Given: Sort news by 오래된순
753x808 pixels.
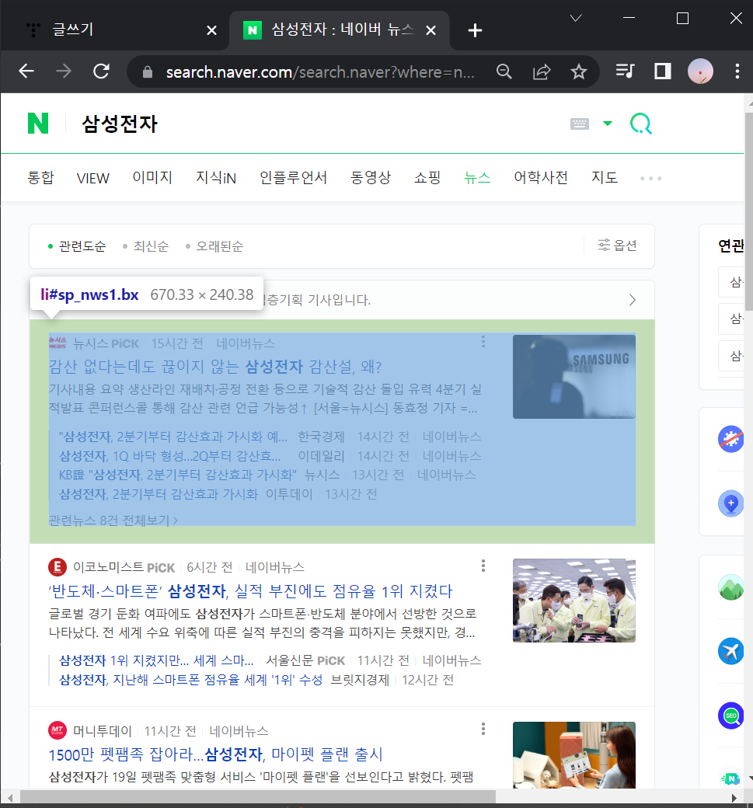Looking at the screenshot, I should click(220, 246).
